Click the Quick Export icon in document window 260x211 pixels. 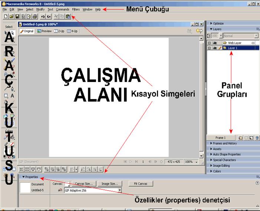click(199, 31)
